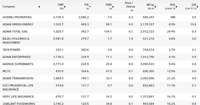Screen dimensions: 200x105
Task: Open ICICI PRUDENTIAL LIFE INSURANCE link
Action: click(x=18, y=88)
